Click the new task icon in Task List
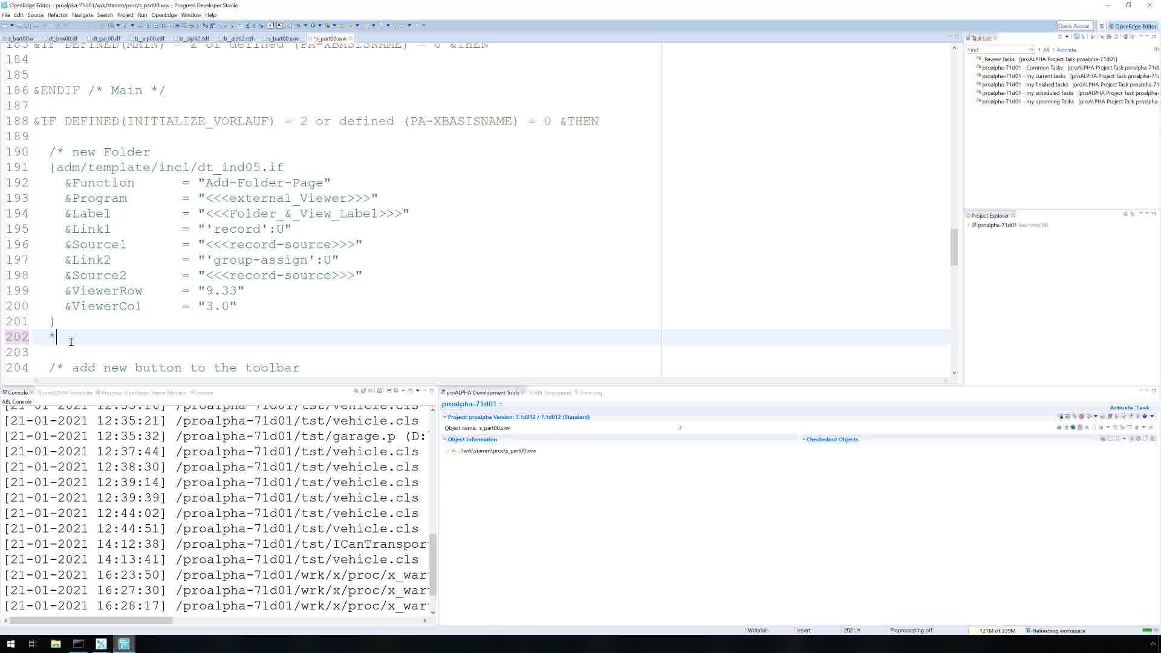Image resolution: width=1161 pixels, height=653 pixels. coord(1059,37)
